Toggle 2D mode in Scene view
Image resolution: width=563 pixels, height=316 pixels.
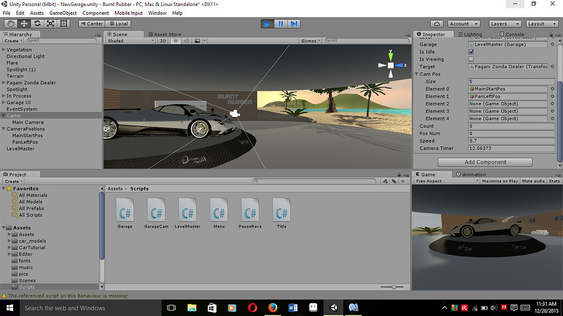pyautogui.click(x=163, y=41)
